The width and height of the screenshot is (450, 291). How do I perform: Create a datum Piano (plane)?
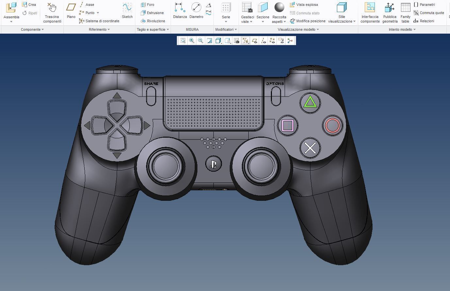[71, 10]
